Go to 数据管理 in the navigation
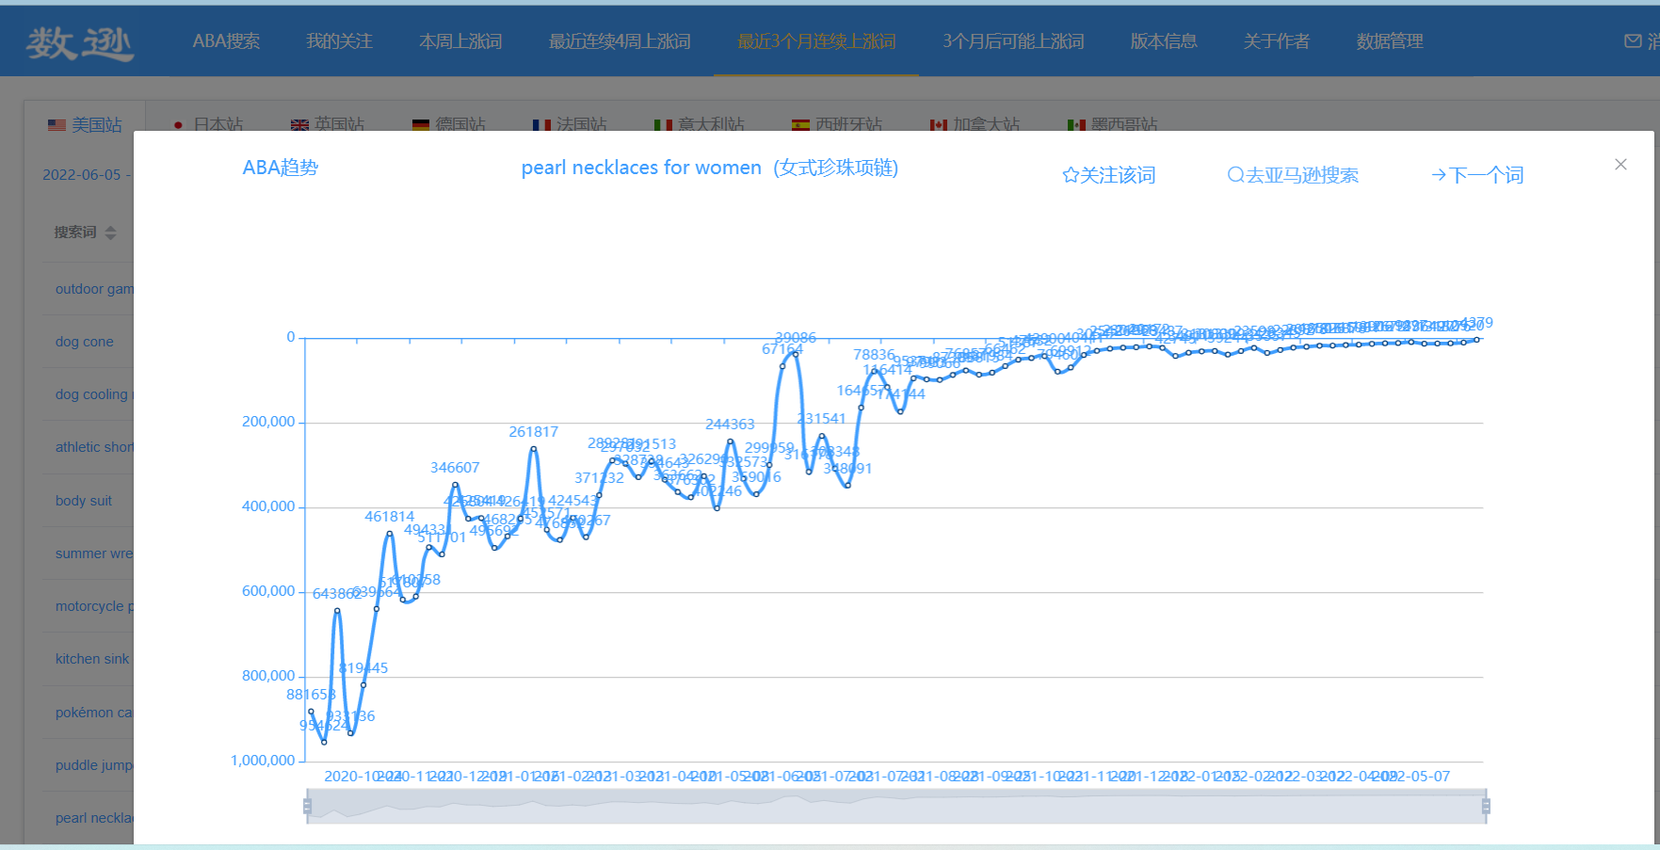The image size is (1660, 850). point(1390,41)
